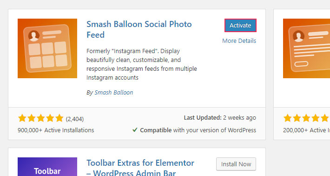Click the Last Updated 2 weeks ago text
The height and width of the screenshot is (176, 330).
[220, 118]
